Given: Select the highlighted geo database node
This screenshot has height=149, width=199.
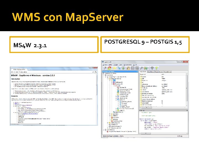Looking at the screenshot, I should click(x=114, y=81).
